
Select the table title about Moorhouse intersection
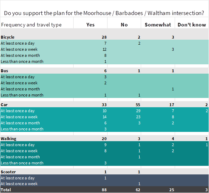(x=104, y=13)
